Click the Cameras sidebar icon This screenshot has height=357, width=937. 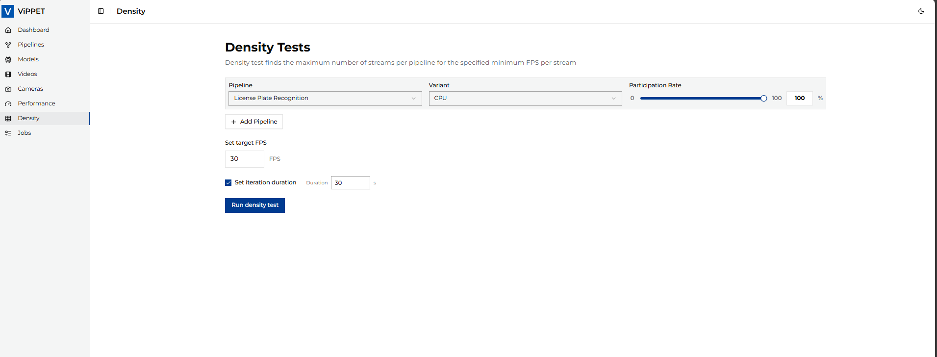tap(8, 89)
